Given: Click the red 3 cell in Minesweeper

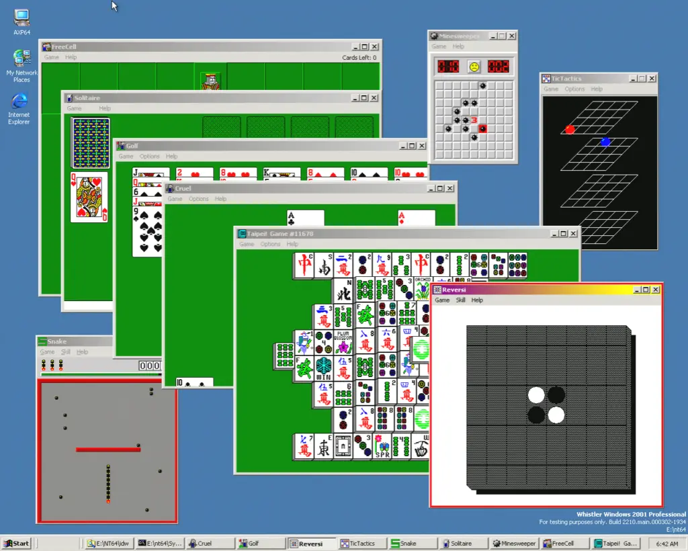Looking at the screenshot, I should tap(474, 120).
